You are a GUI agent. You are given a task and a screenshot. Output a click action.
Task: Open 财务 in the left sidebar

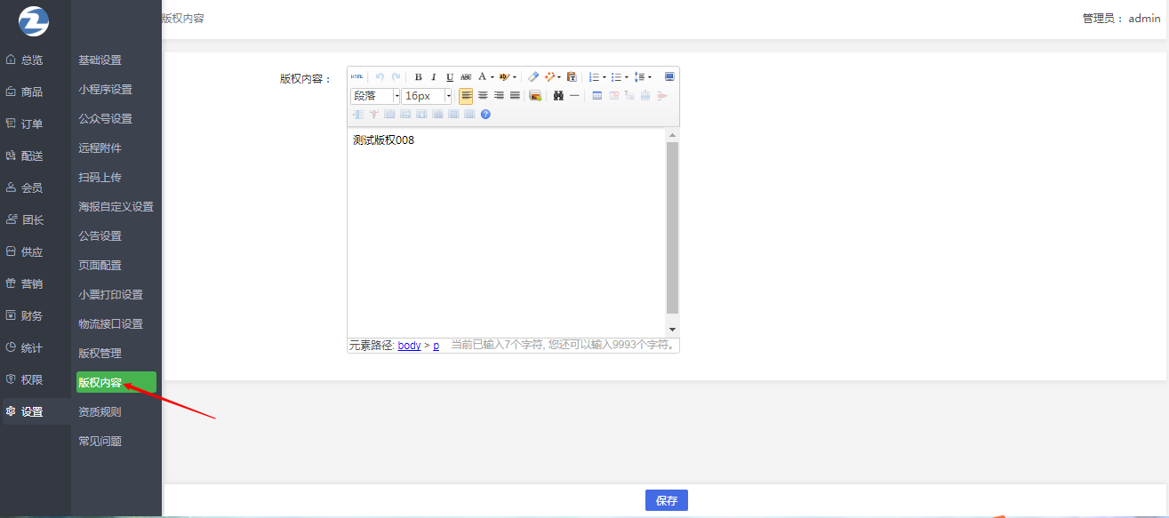coord(32,316)
